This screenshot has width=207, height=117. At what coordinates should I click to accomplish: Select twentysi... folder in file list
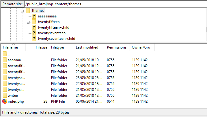click(16, 90)
